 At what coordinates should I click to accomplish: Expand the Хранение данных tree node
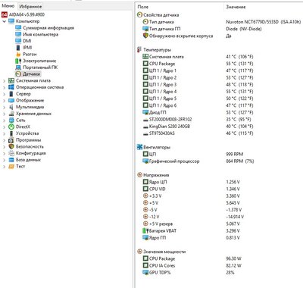click(x=4, y=114)
